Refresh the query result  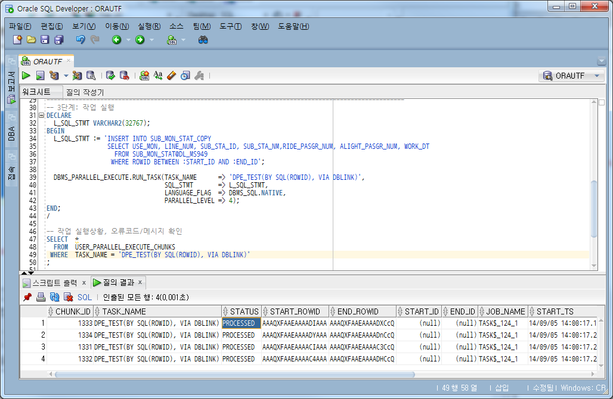click(54, 297)
